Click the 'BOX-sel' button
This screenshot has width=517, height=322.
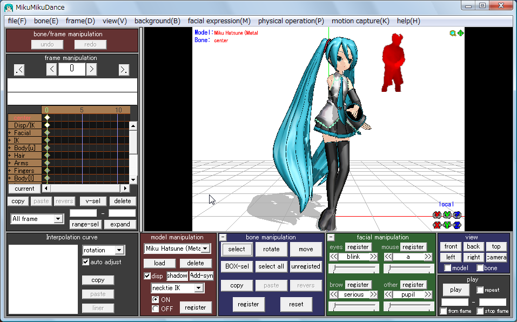coord(237,266)
